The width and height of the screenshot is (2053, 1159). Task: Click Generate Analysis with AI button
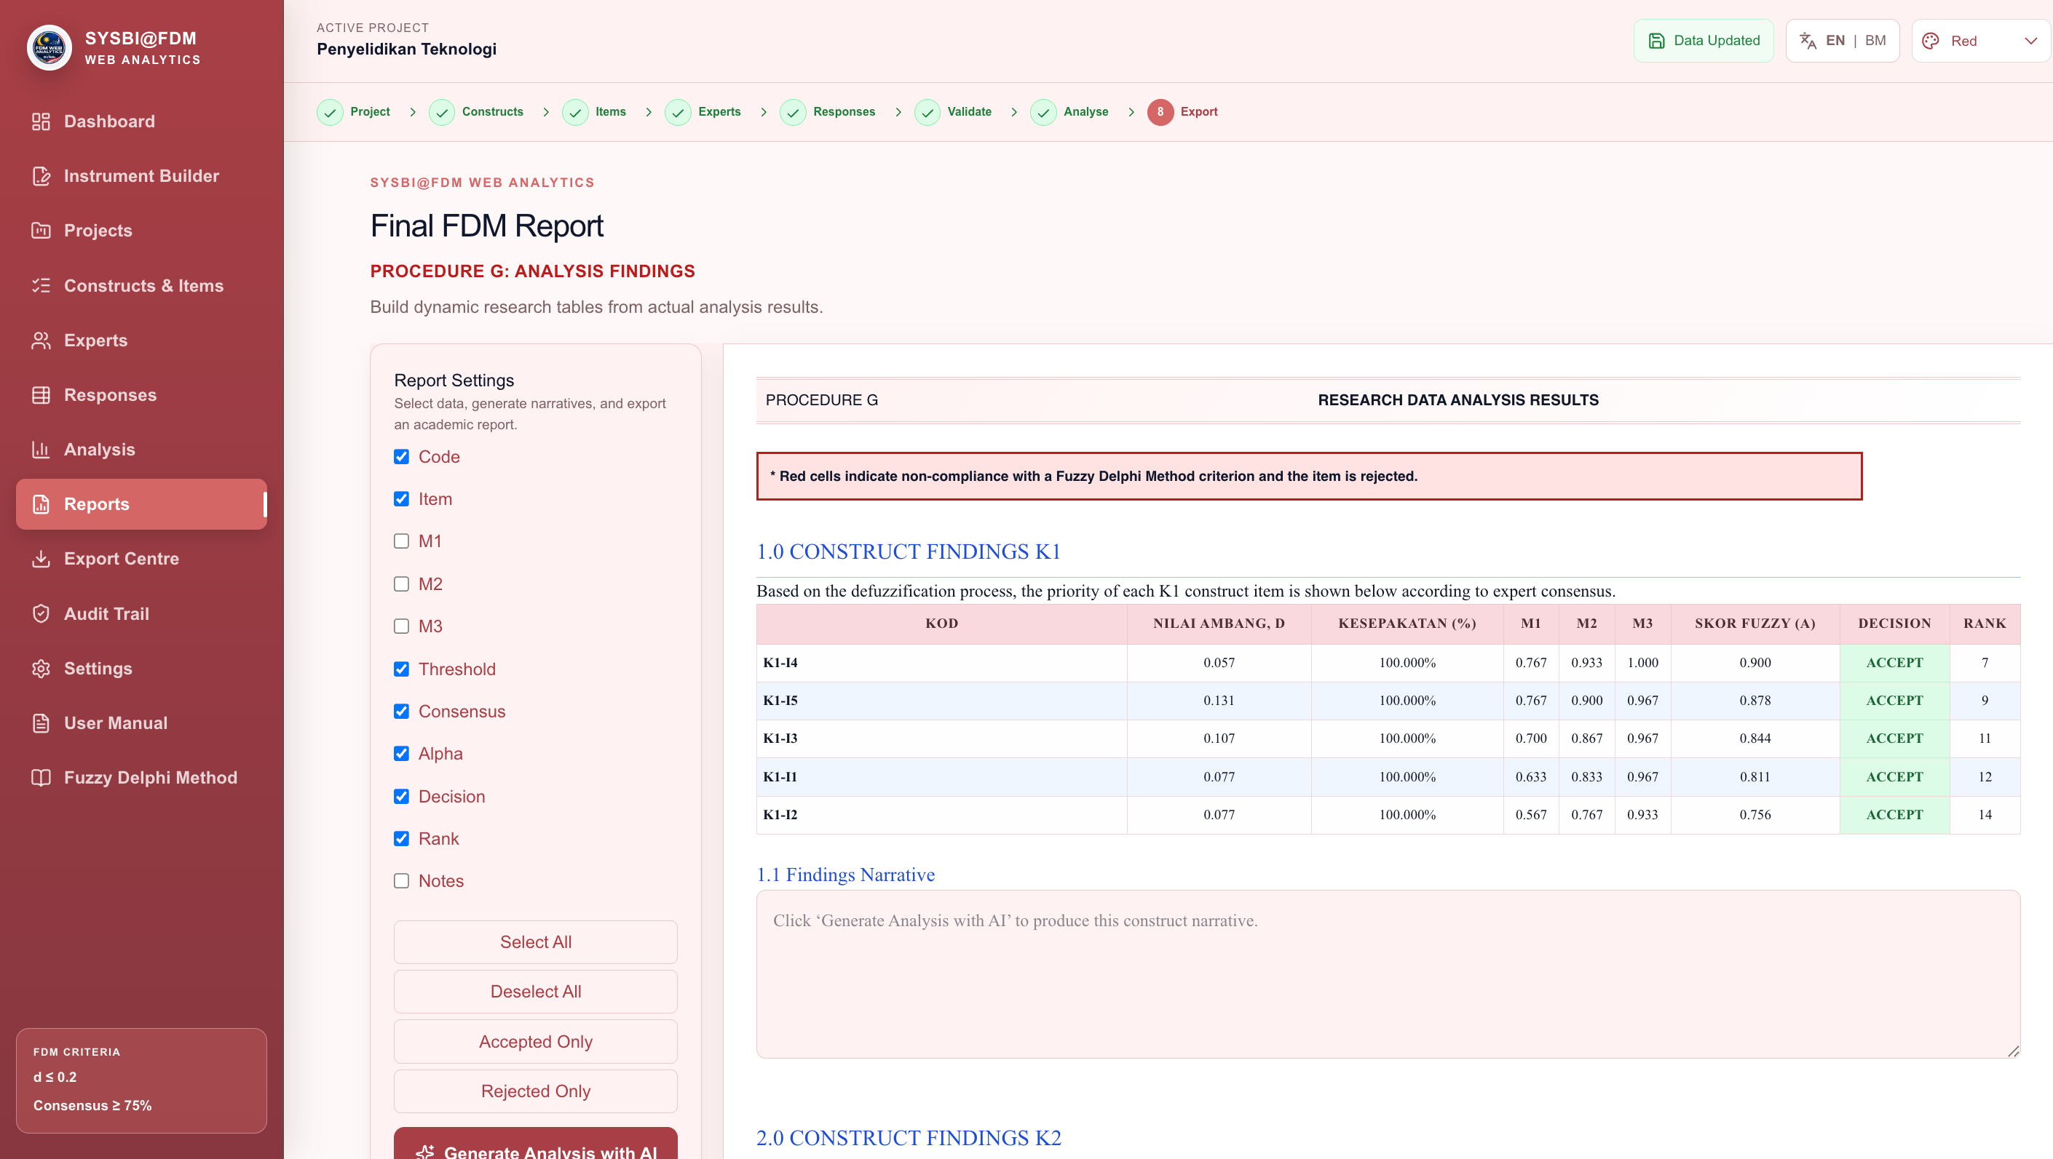tap(536, 1144)
